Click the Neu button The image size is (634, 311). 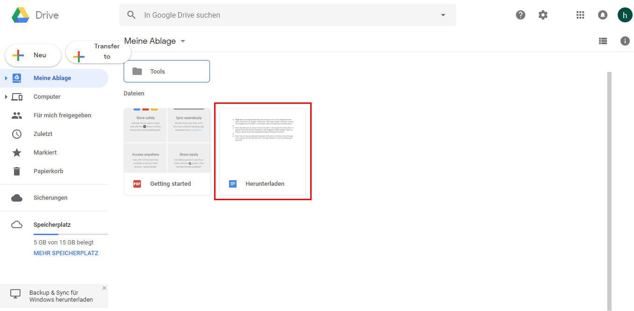point(33,55)
